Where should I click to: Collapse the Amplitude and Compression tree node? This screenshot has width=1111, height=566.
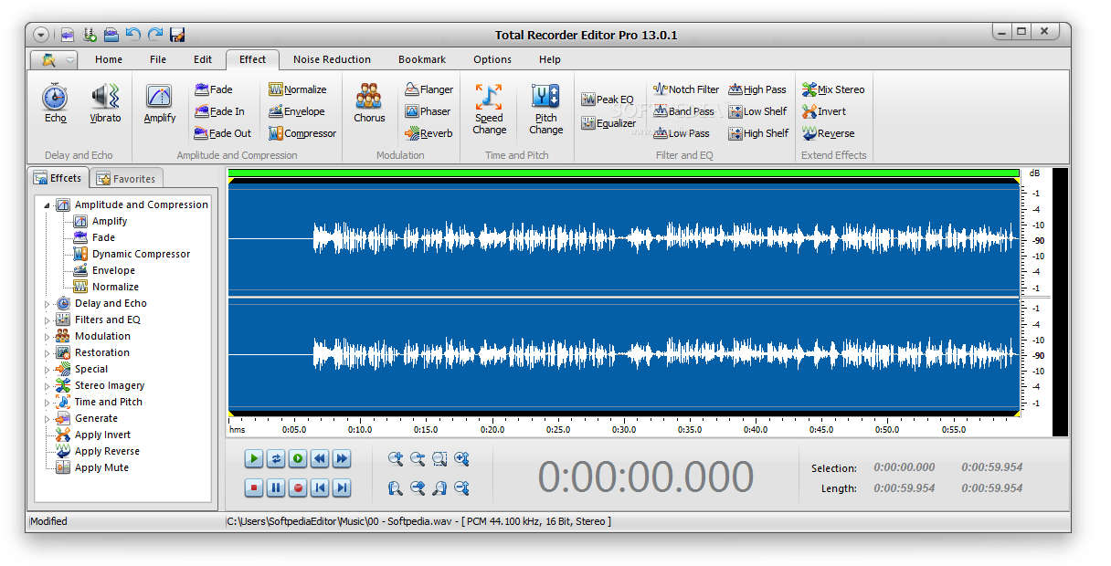point(48,205)
